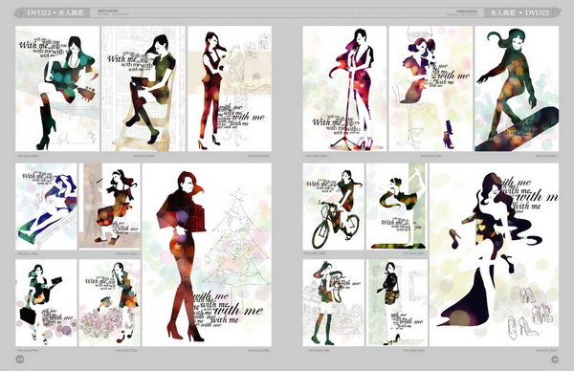Screen dimensions: 574x371
Task: Select the yoga pose woman thumbnail
Action: [397, 207]
